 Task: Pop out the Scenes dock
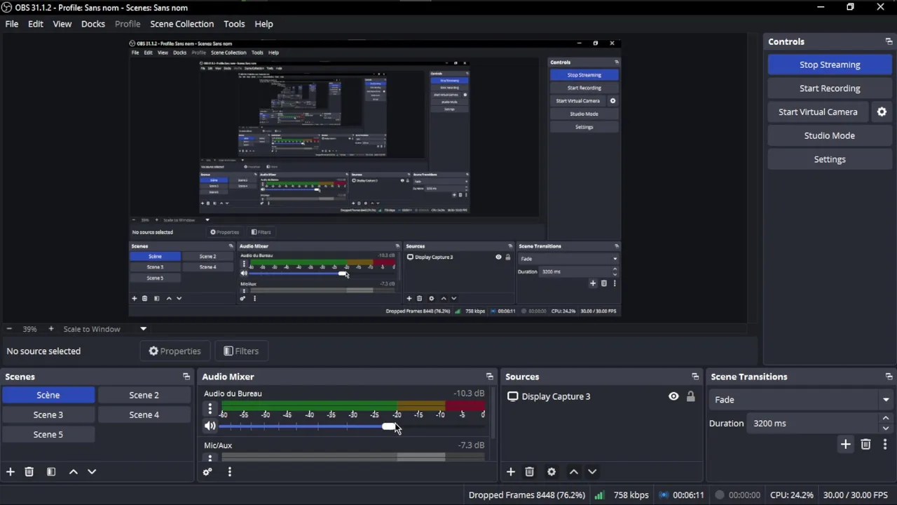pyautogui.click(x=186, y=377)
